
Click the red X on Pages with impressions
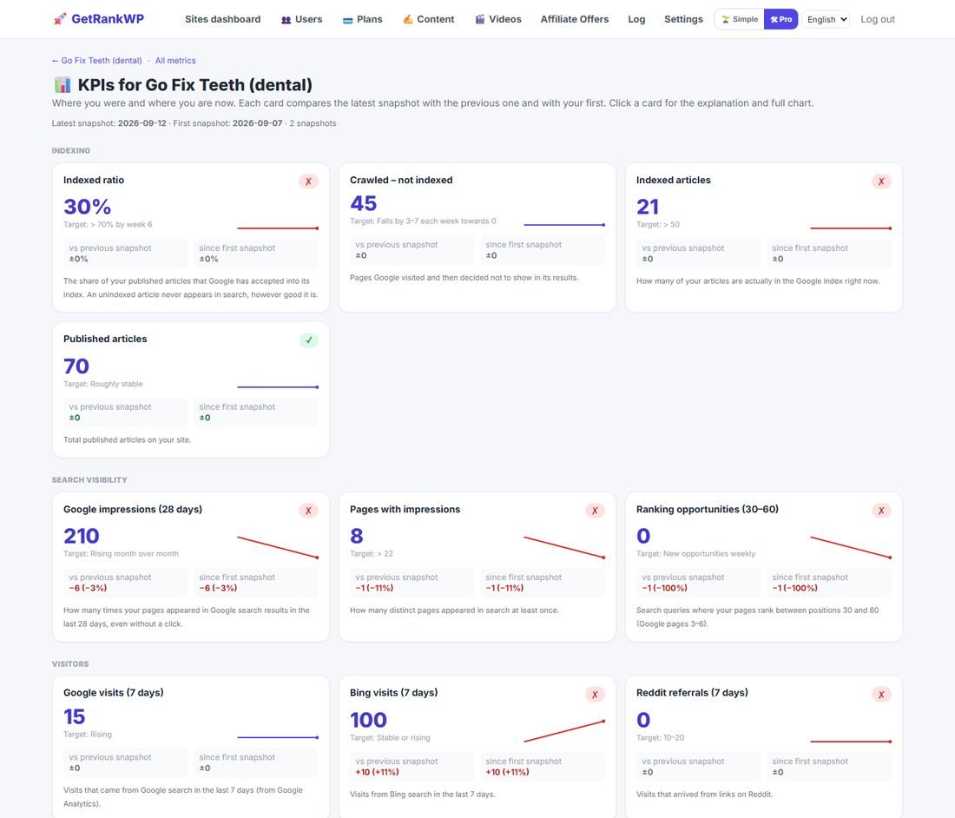(x=595, y=511)
